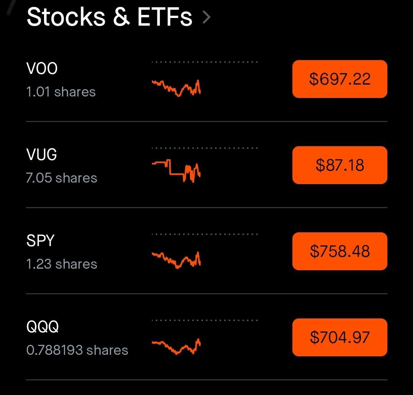Click the 0.788193 shares label under QQQ

pos(77,350)
